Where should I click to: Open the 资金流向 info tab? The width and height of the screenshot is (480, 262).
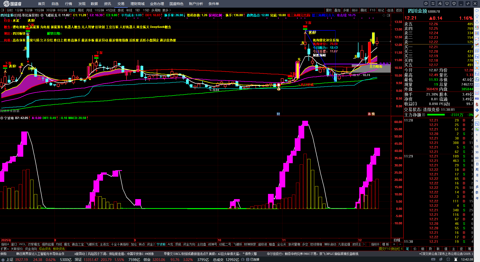point(31,249)
